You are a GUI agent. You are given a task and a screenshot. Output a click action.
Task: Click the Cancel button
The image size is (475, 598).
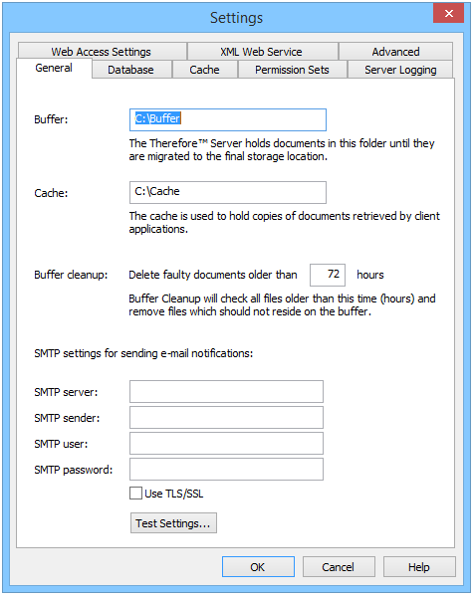click(339, 567)
